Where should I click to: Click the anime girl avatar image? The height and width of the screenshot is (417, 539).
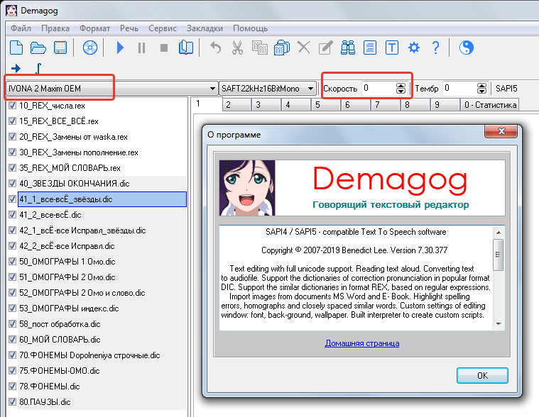(247, 188)
